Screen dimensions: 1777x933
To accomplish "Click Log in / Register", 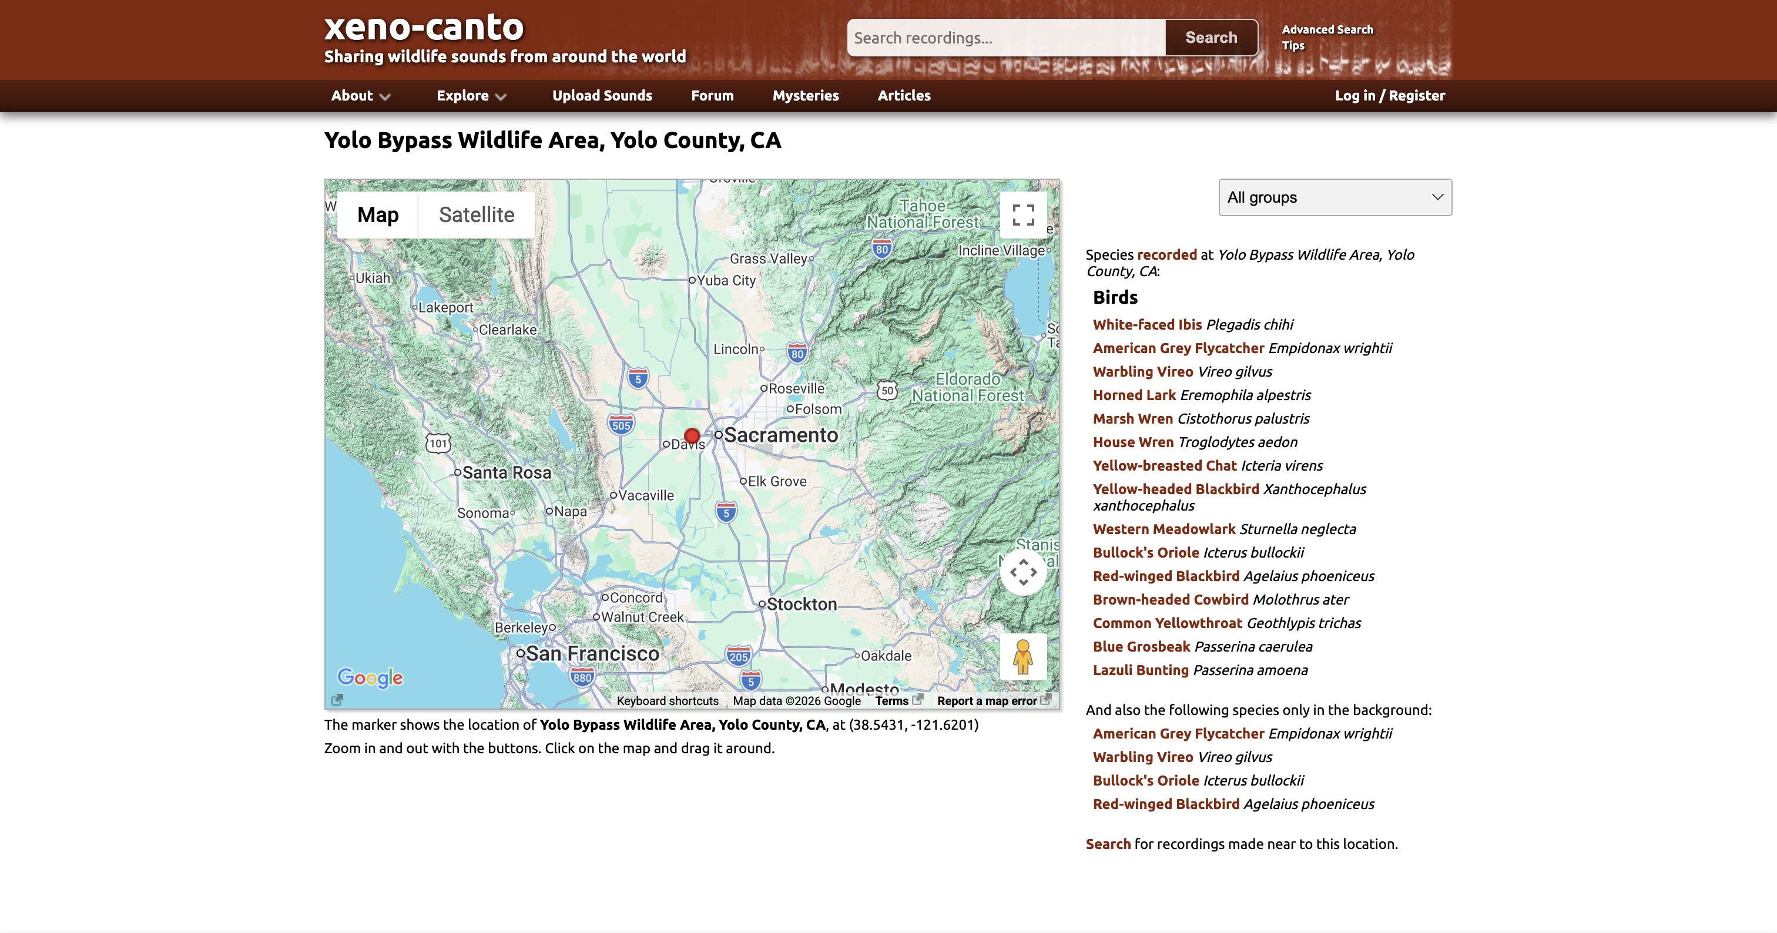I will 1389,96.
